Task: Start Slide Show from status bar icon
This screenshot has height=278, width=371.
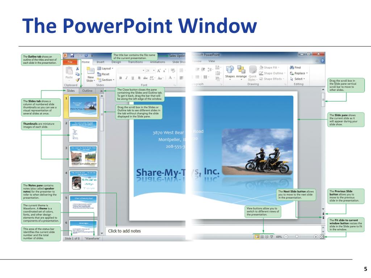Action: click(x=271, y=237)
